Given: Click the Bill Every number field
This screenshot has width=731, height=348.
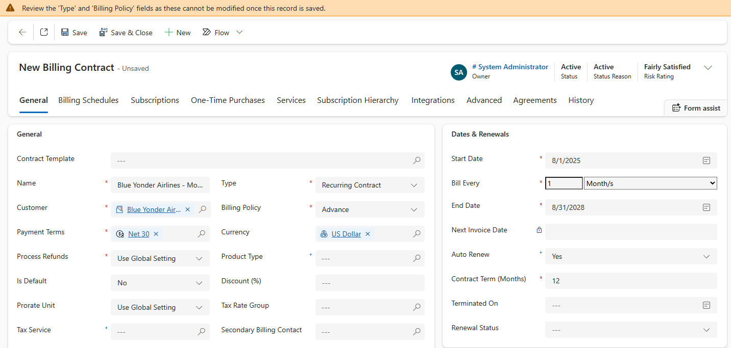Looking at the screenshot, I should click(x=564, y=183).
